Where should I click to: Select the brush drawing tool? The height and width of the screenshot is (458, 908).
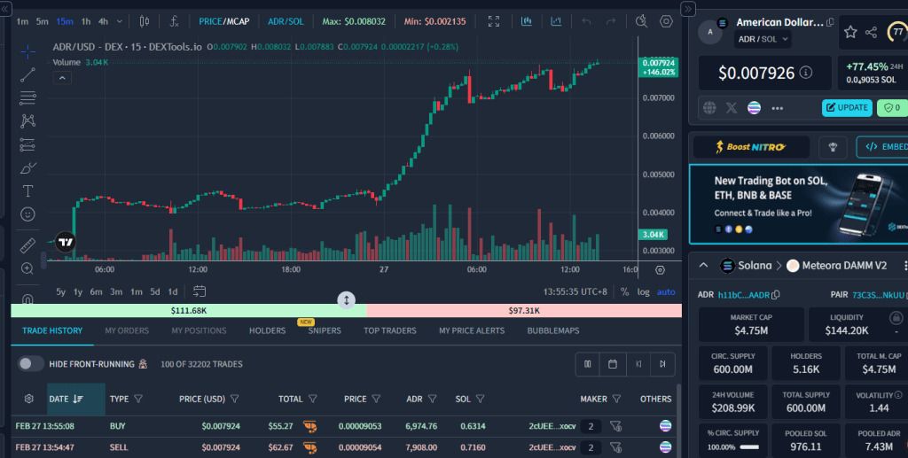(27, 167)
